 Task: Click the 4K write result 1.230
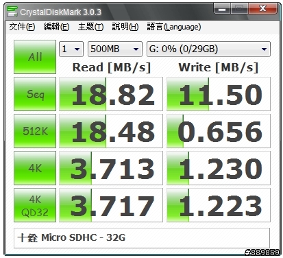[219, 168]
